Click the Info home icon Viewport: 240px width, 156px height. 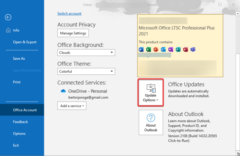[x=8, y=30]
